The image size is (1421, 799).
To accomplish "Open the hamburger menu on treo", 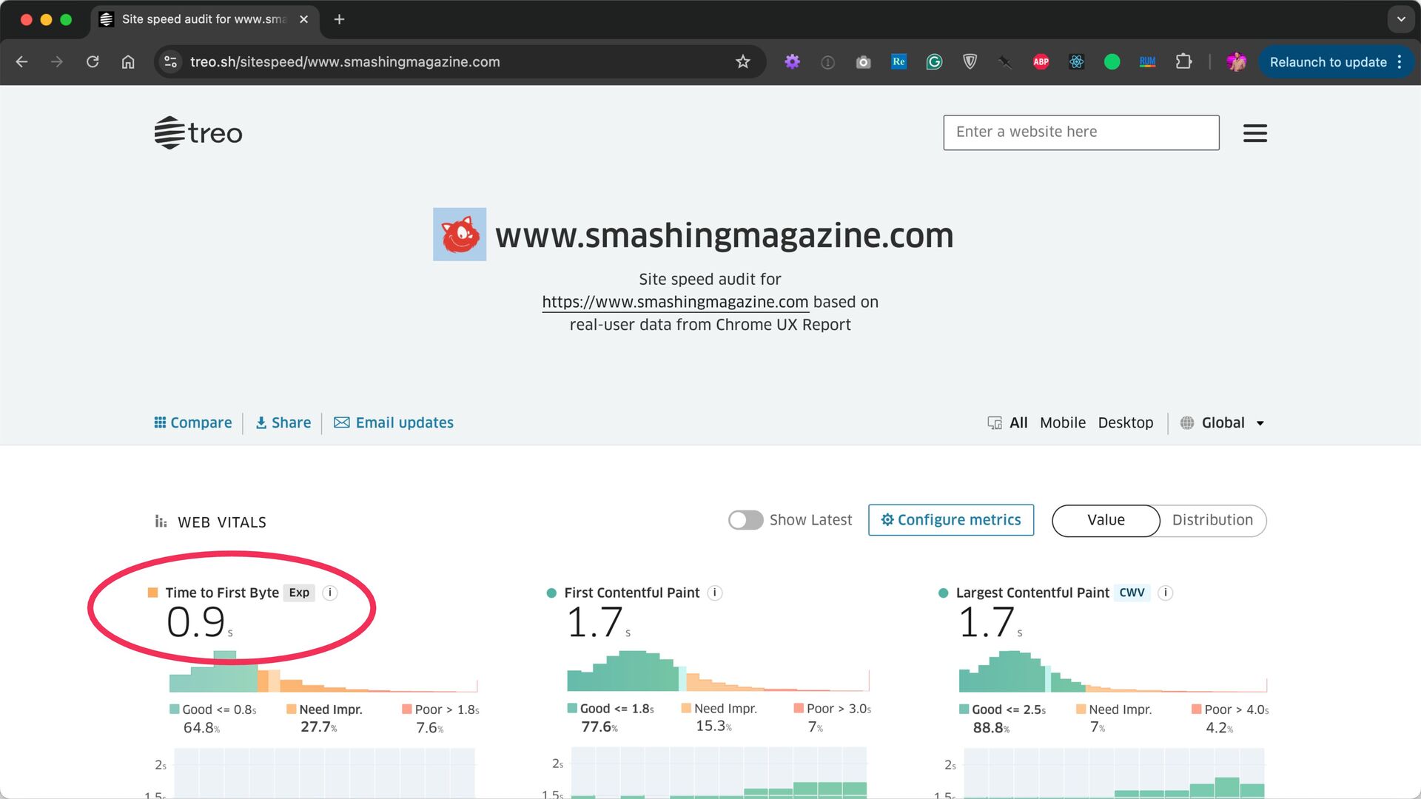I will 1254,133.
